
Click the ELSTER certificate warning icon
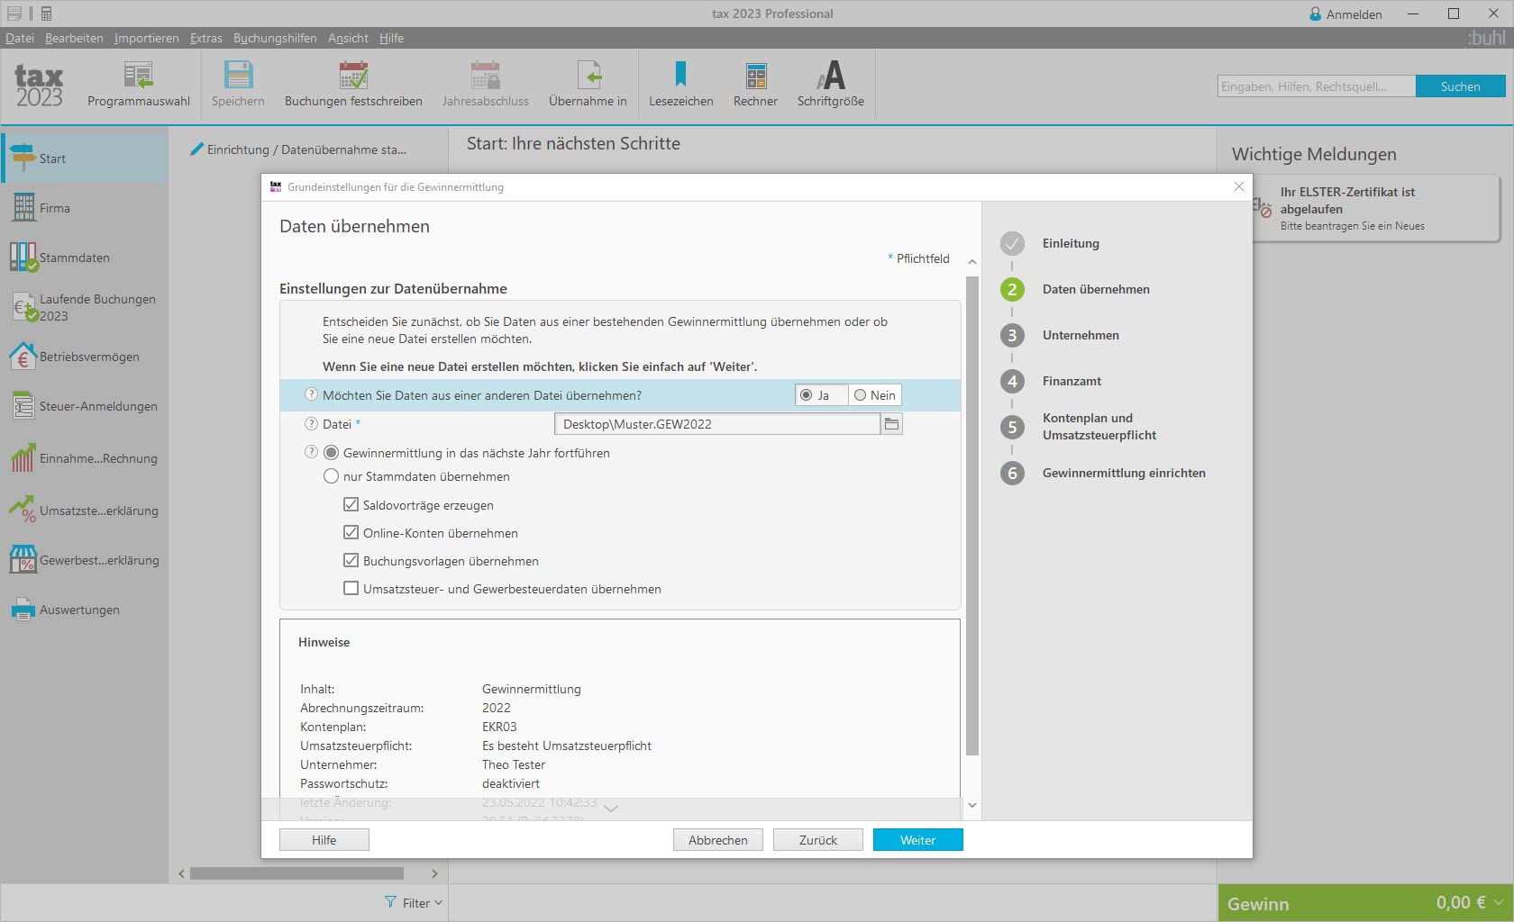tap(1263, 208)
